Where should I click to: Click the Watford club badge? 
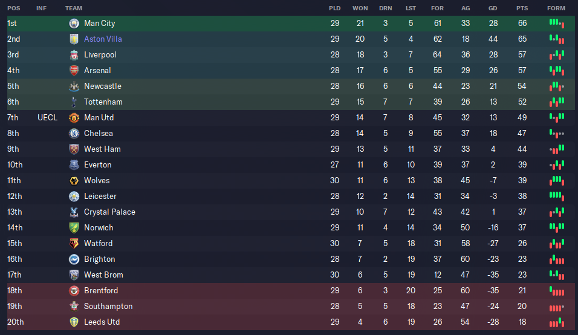[74, 244]
